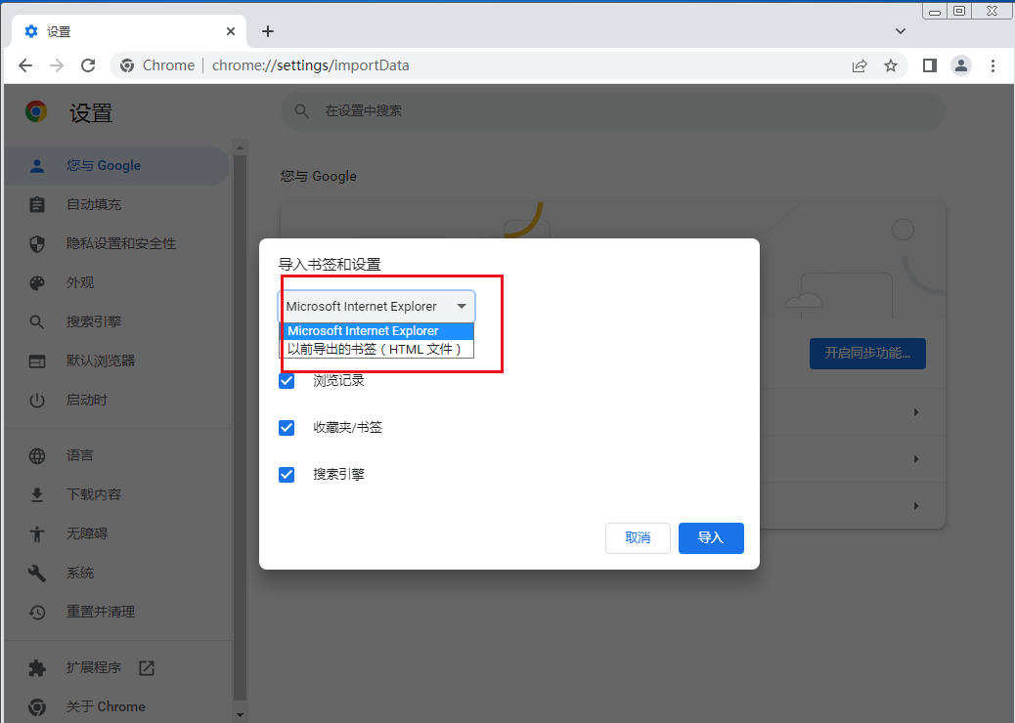Choose Microsoft Internet Explorer option
Viewport: 1015px width, 723px height.
click(x=376, y=330)
